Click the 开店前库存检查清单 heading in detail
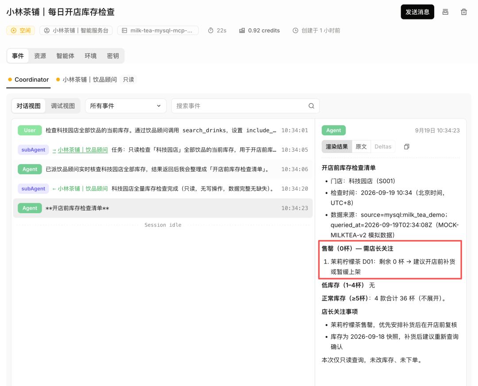478x386 pixels. coord(348,168)
